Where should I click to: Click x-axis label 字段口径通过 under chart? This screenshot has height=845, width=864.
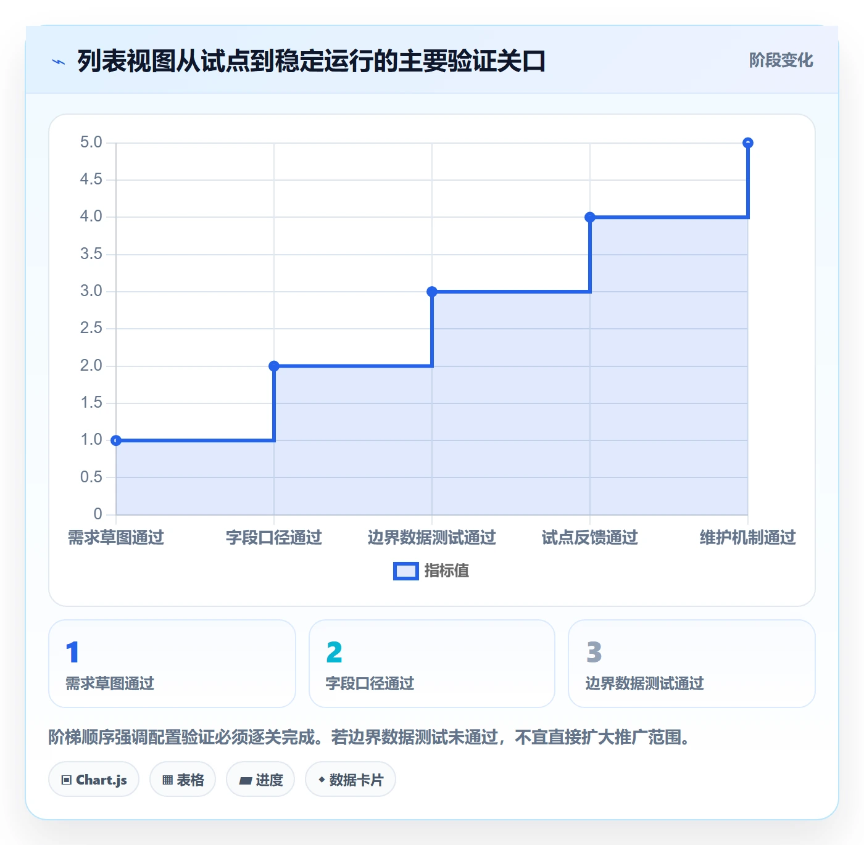(x=274, y=538)
